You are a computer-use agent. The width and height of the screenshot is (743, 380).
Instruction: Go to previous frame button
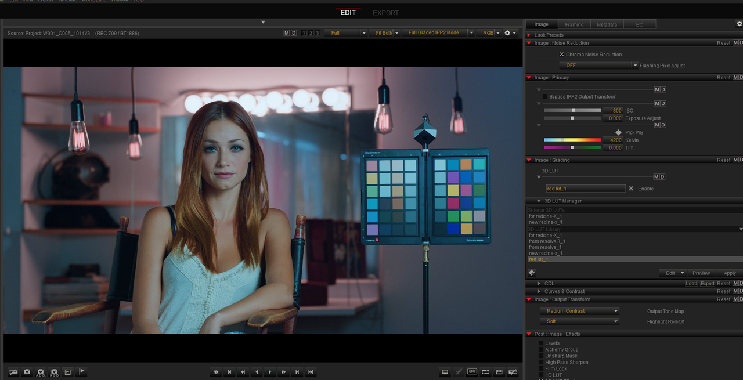click(229, 372)
